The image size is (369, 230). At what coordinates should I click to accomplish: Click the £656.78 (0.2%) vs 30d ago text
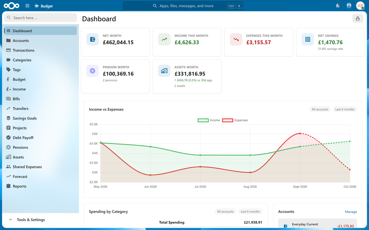pyautogui.click(x=193, y=80)
